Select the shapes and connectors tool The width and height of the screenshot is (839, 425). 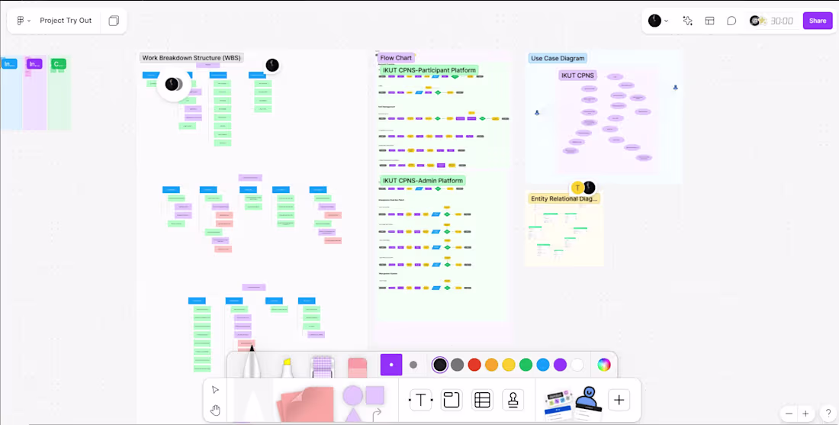click(x=363, y=403)
